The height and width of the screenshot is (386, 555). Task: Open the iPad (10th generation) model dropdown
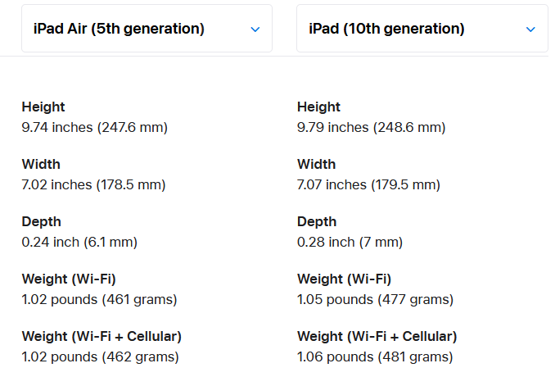[x=422, y=29]
